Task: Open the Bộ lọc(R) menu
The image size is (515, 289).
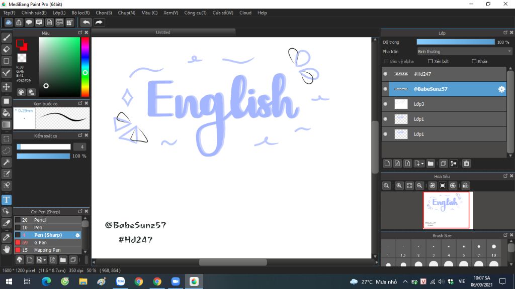Action: 80,13
